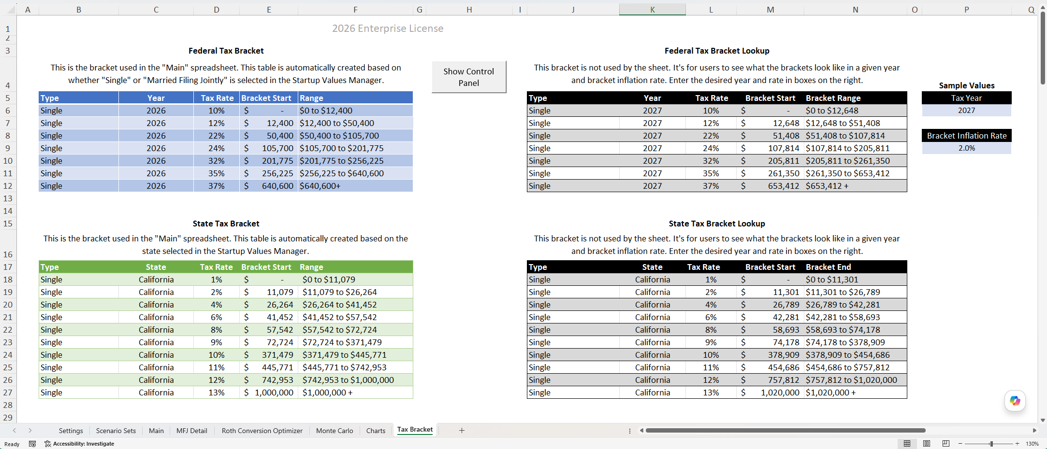Click horizontal scrollbar left arrow
The height and width of the screenshot is (449, 1047).
[641, 430]
